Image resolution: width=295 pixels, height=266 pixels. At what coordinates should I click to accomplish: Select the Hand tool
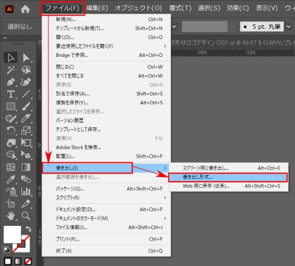pos(11,216)
